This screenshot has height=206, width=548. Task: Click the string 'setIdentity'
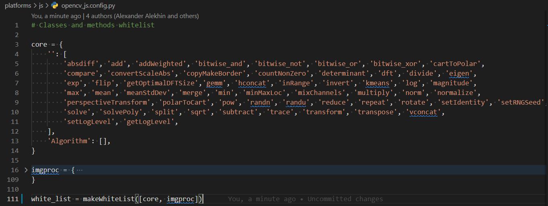(x=464, y=102)
